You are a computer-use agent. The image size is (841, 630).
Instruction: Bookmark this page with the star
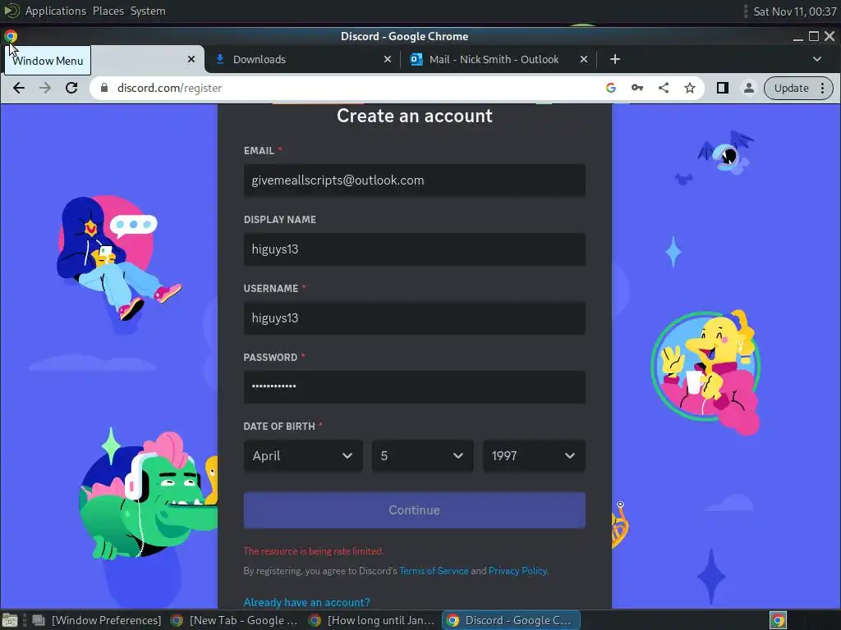click(x=690, y=88)
